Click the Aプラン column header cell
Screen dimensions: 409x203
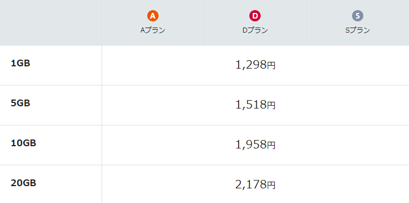153,22
